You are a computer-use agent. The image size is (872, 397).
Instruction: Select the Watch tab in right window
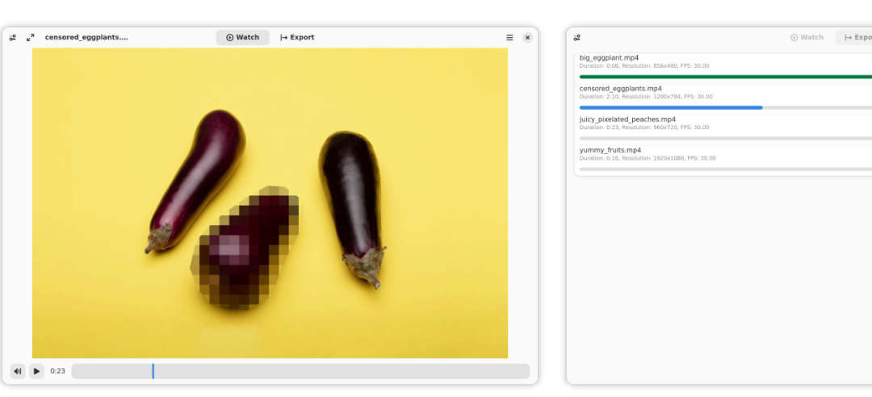(807, 37)
